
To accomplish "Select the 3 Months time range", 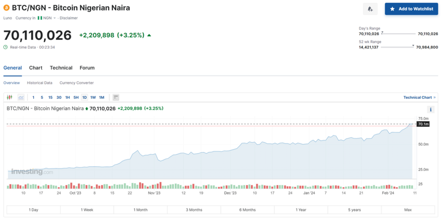I will pyautogui.click(x=194, y=210).
